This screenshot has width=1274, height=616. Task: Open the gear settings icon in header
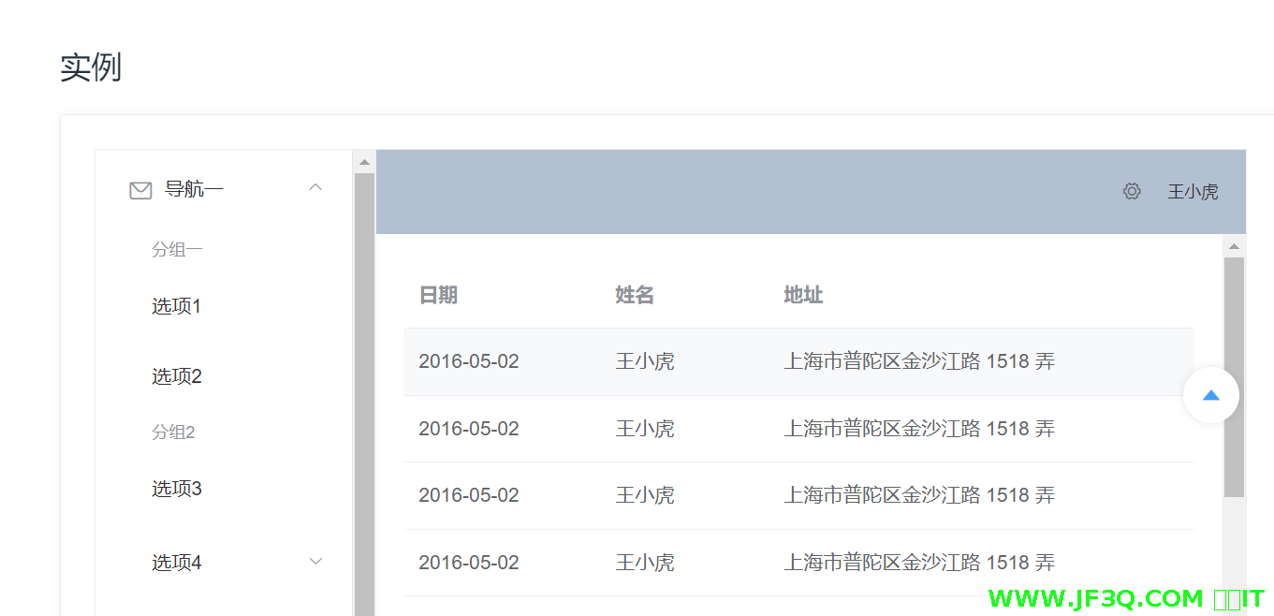coord(1132,192)
